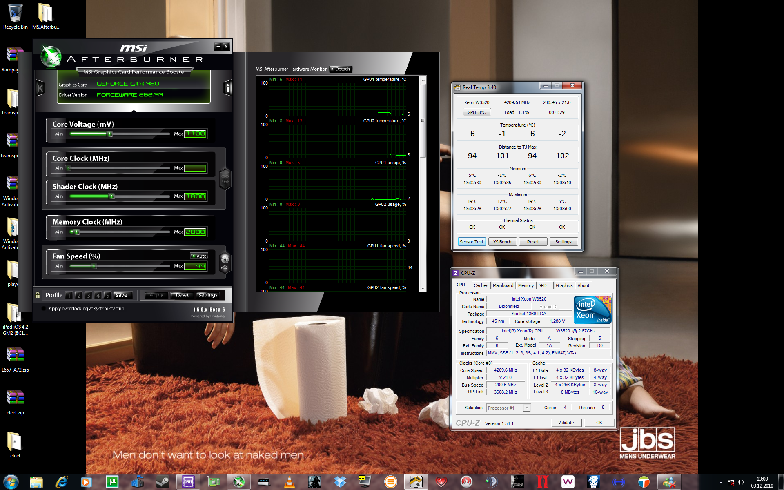The height and width of the screenshot is (490, 784).
Task: Click the Core Voltage value field 1100
Action: [195, 134]
